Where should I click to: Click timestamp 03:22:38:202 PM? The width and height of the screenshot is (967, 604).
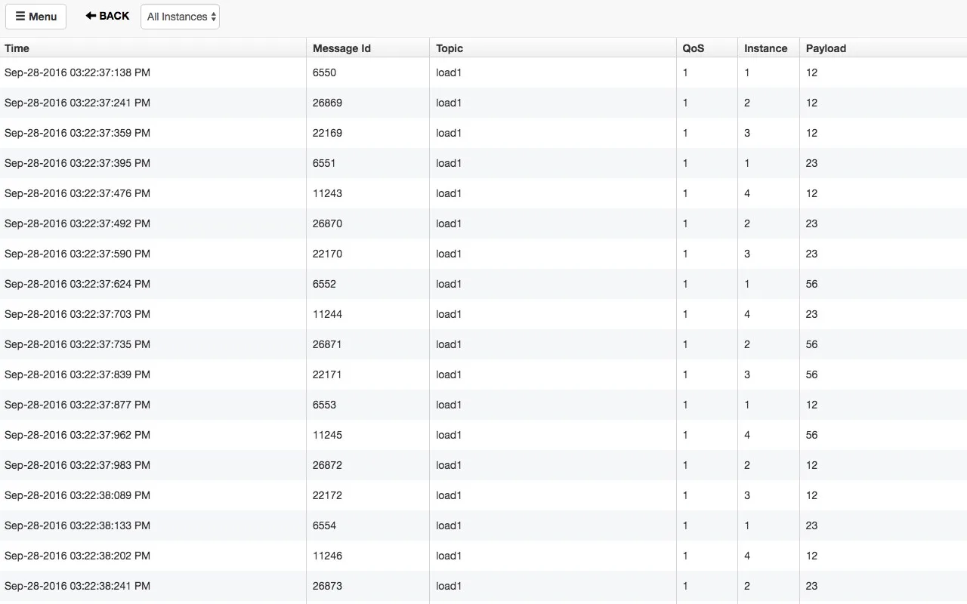click(77, 556)
